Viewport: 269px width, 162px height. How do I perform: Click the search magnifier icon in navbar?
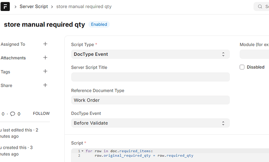click(260, 7)
